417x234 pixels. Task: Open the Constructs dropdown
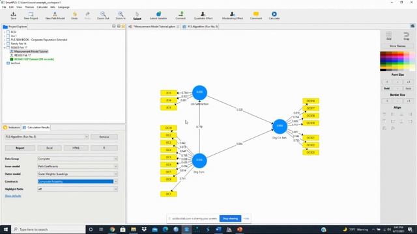click(x=78, y=181)
